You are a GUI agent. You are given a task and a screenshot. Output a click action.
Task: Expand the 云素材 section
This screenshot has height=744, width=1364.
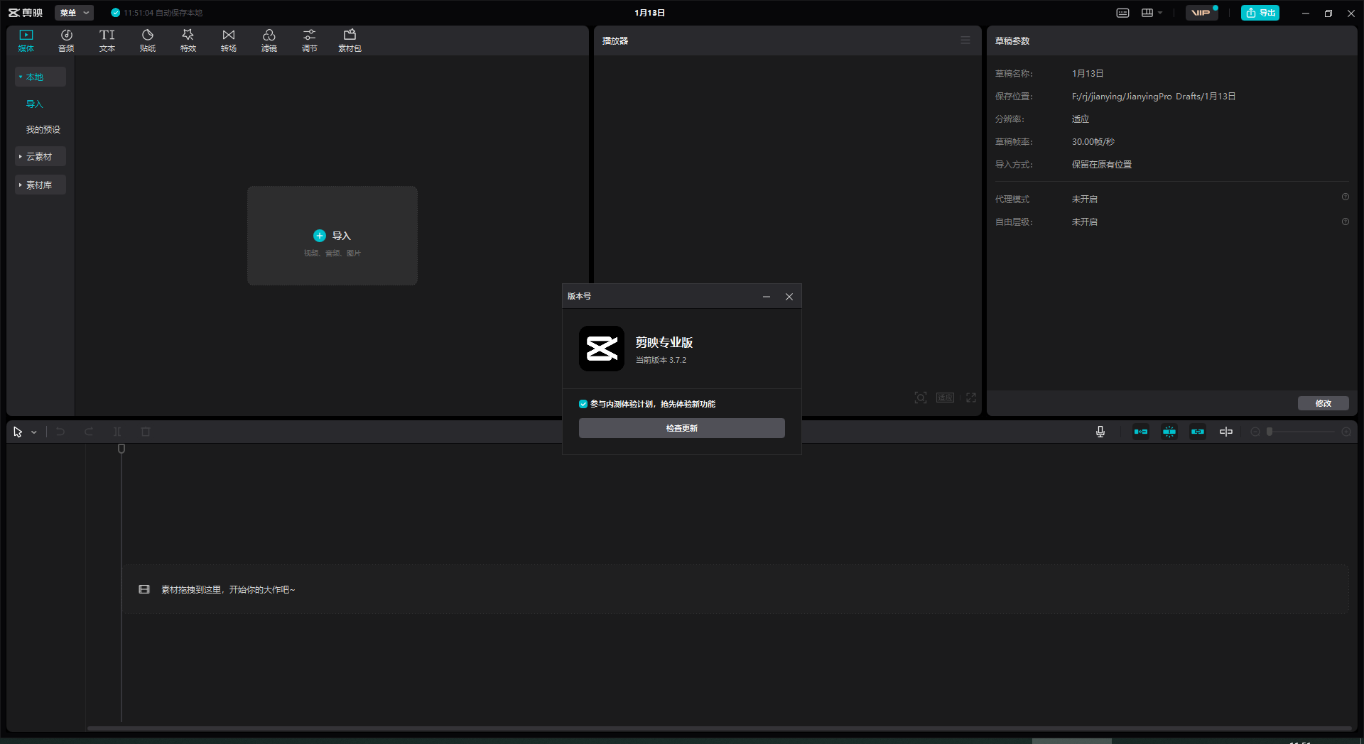40,156
